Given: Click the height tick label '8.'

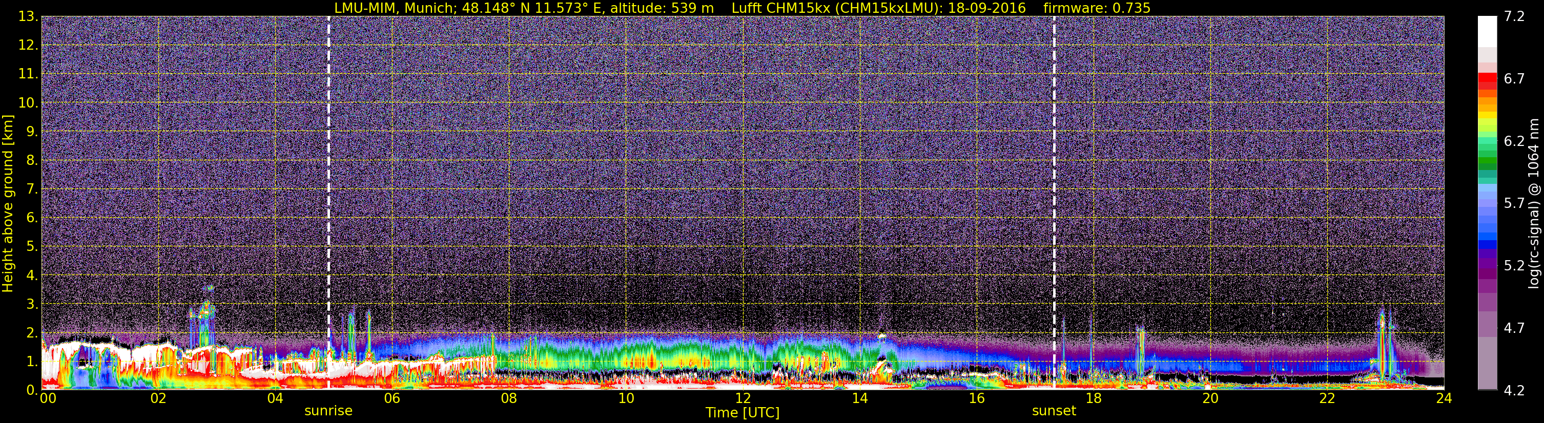Looking at the screenshot, I should [32, 161].
